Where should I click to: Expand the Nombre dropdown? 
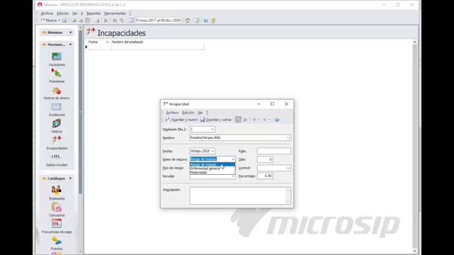pos(288,138)
